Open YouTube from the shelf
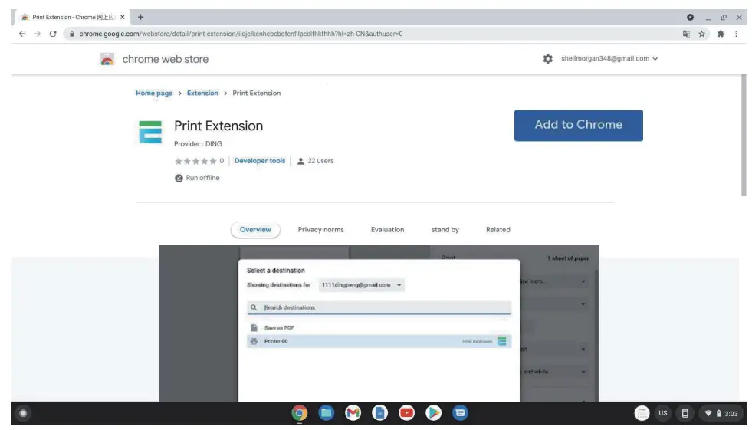Screen dimensions: 752x430 click(x=406, y=412)
